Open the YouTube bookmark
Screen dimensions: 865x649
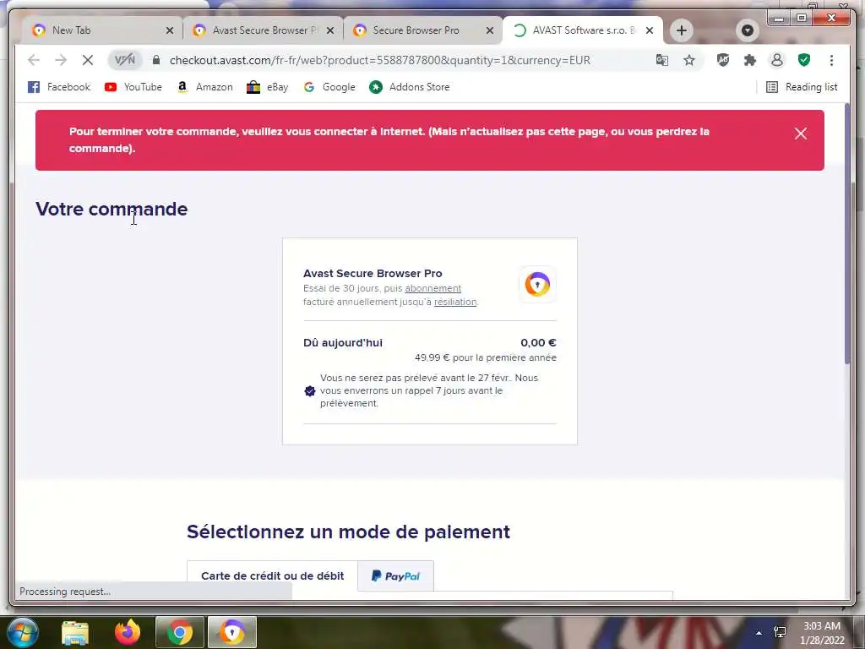point(133,87)
